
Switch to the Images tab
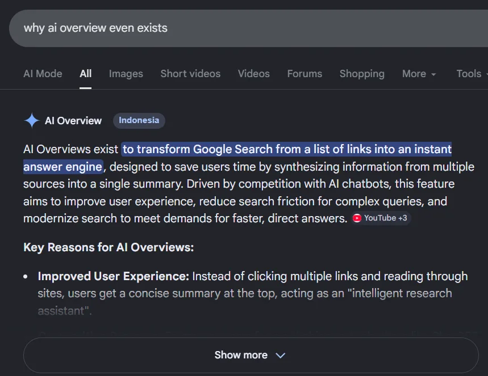point(126,74)
